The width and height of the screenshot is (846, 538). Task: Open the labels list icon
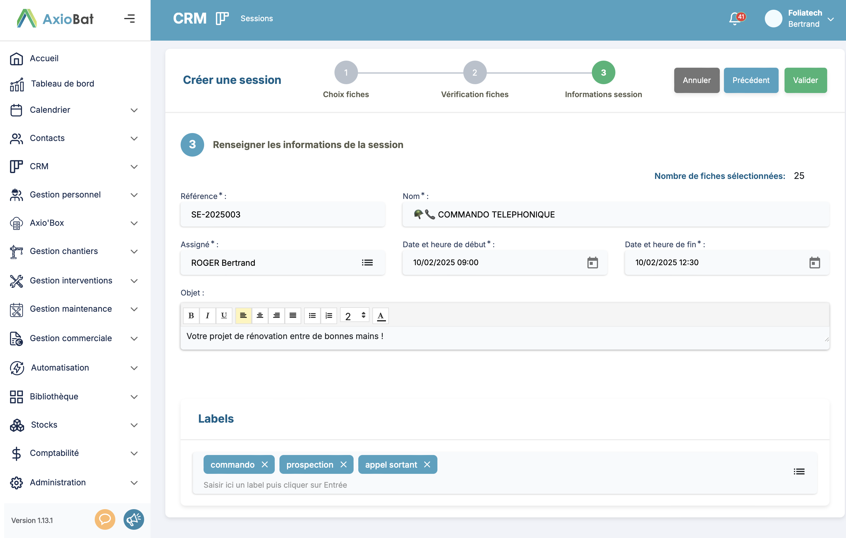pyautogui.click(x=799, y=471)
